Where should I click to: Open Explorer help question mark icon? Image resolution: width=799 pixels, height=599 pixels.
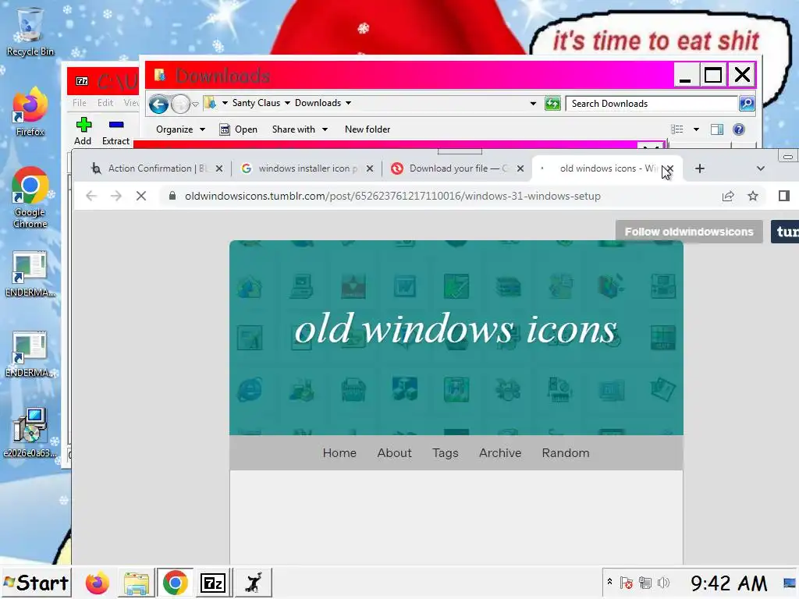pyautogui.click(x=738, y=129)
